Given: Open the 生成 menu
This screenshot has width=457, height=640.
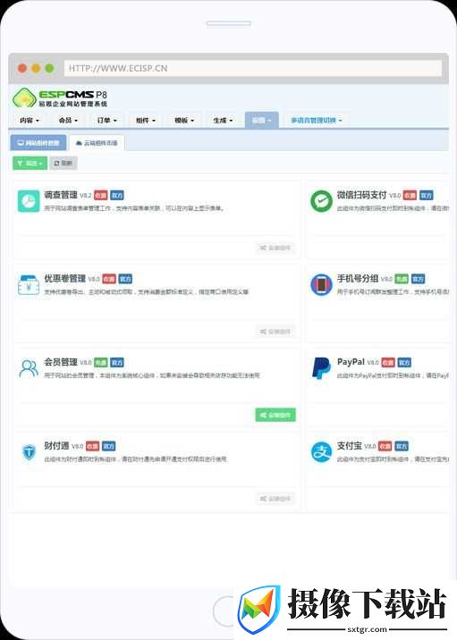Looking at the screenshot, I should 223,121.
